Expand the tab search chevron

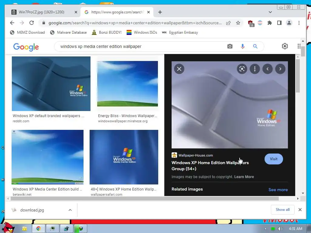point(270,12)
